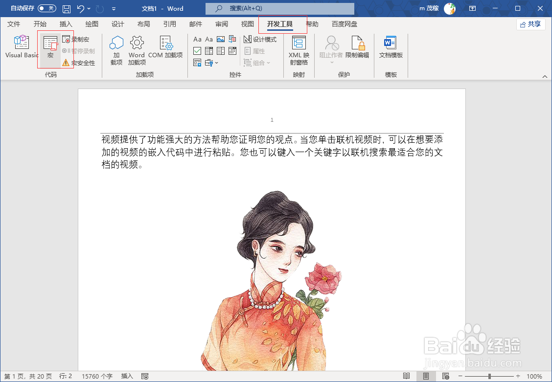The height and width of the screenshot is (382, 552).
Task: Click the header page number 1
Action: coord(272,120)
